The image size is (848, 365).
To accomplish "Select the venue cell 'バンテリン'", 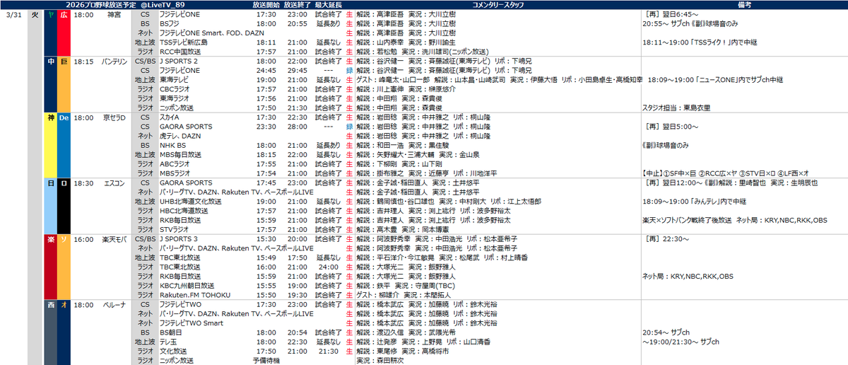I will pos(114,61).
